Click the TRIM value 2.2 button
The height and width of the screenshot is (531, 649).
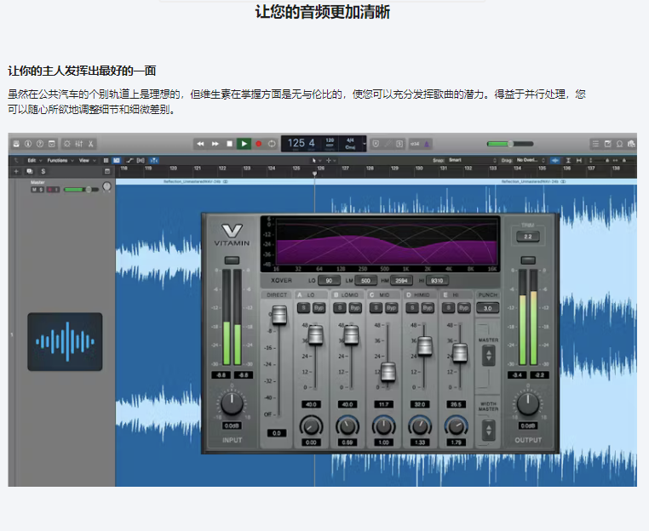[x=528, y=237]
